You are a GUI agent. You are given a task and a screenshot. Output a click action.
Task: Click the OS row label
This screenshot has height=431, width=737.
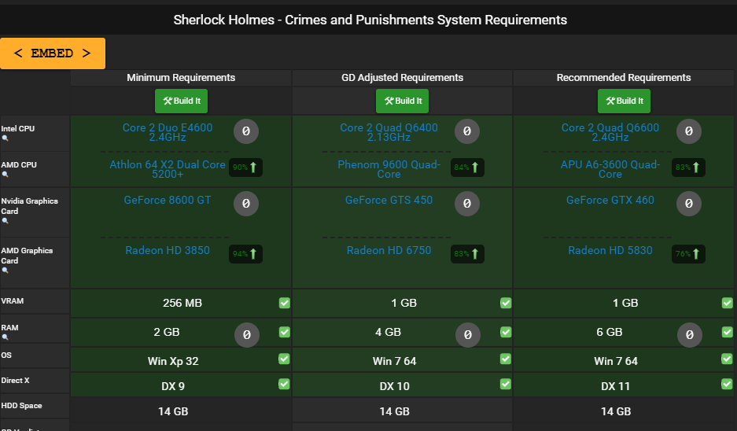(x=6, y=355)
